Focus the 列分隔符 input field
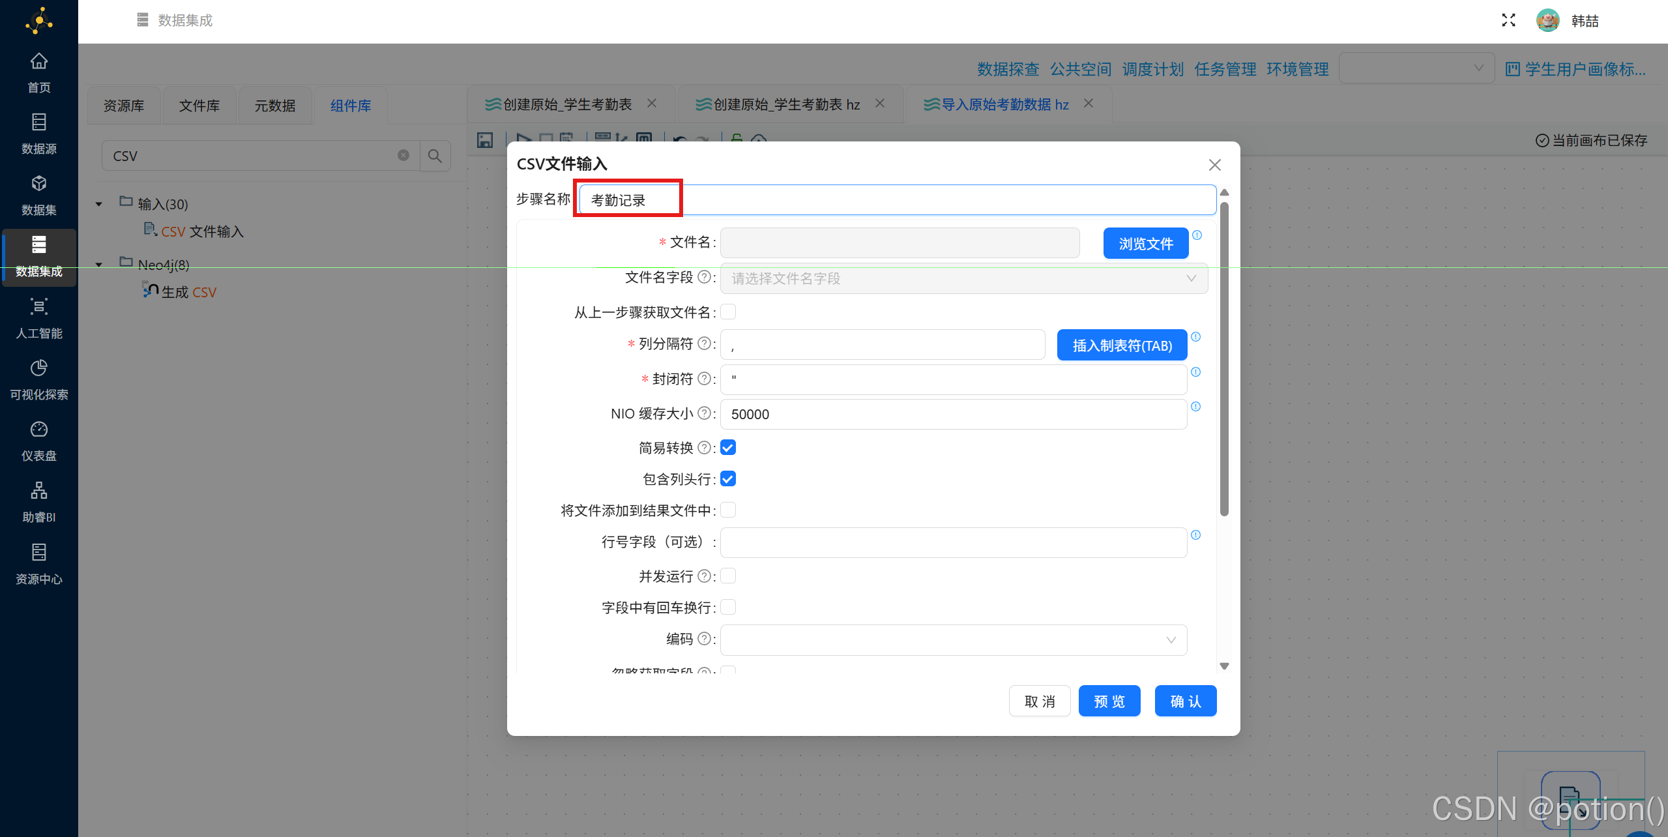Screen dimensions: 1668x837 click(883, 345)
